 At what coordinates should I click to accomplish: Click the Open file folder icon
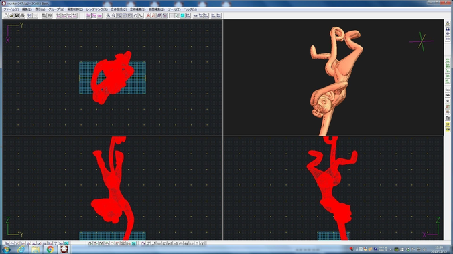11,15
